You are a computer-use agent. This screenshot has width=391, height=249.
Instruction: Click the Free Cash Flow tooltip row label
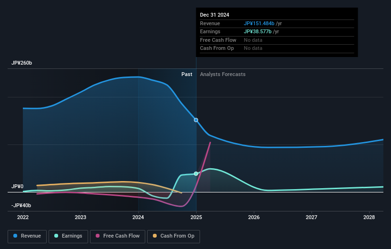pyautogui.click(x=218, y=40)
